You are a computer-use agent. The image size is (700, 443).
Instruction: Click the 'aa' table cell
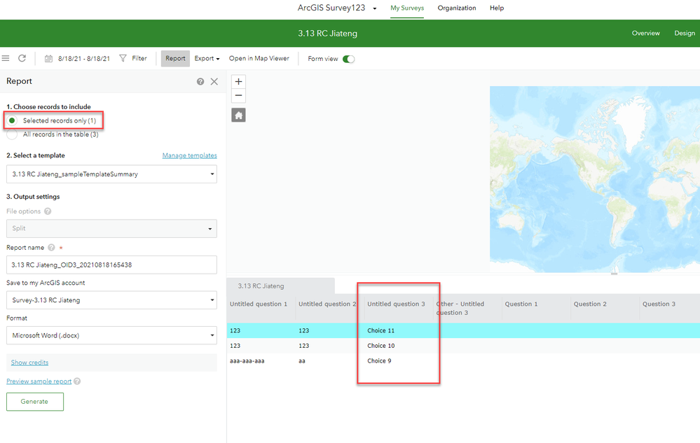[302, 361]
